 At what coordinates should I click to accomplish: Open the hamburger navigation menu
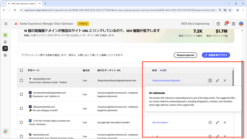click(6, 24)
